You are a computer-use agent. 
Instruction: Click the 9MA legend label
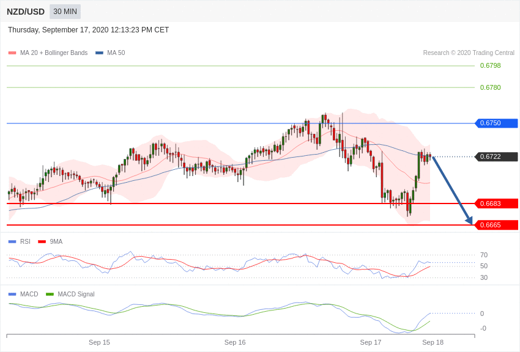click(56, 242)
